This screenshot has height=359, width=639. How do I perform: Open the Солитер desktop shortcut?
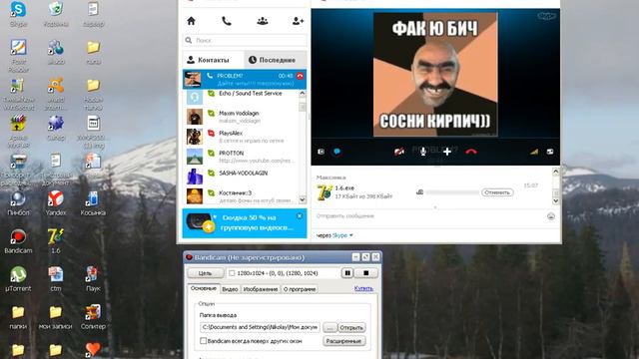coord(93,317)
